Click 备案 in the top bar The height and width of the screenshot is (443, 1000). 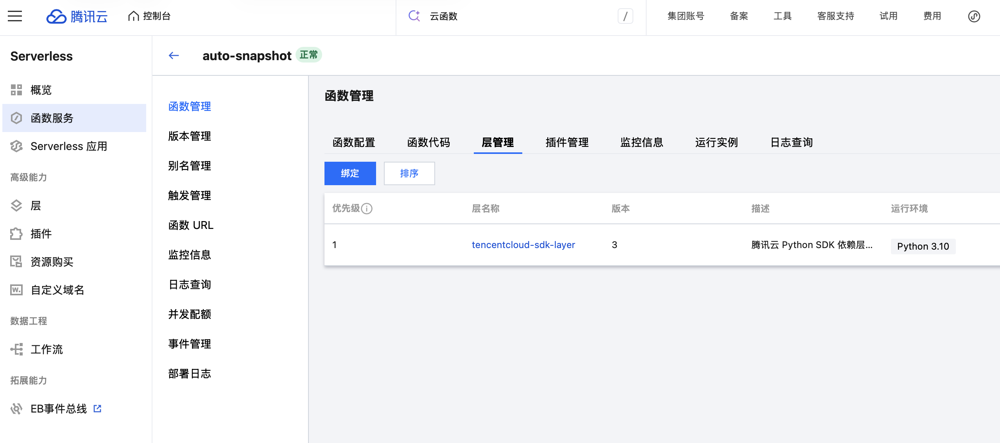pyautogui.click(x=739, y=16)
